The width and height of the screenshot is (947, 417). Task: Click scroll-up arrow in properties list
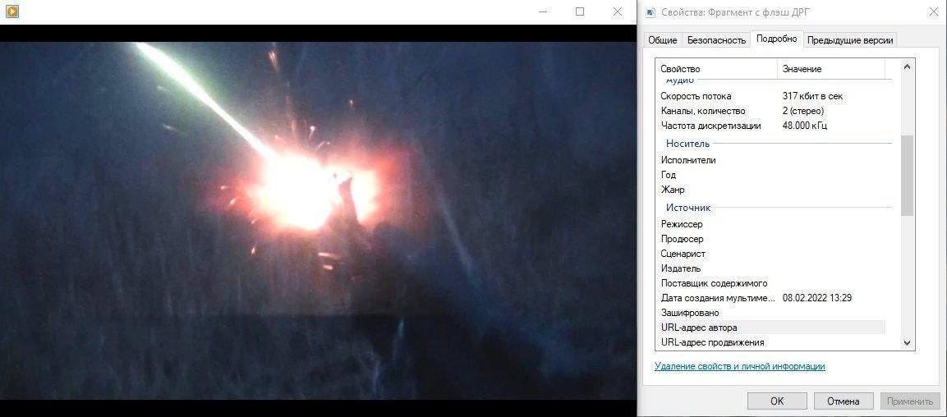[x=907, y=67]
